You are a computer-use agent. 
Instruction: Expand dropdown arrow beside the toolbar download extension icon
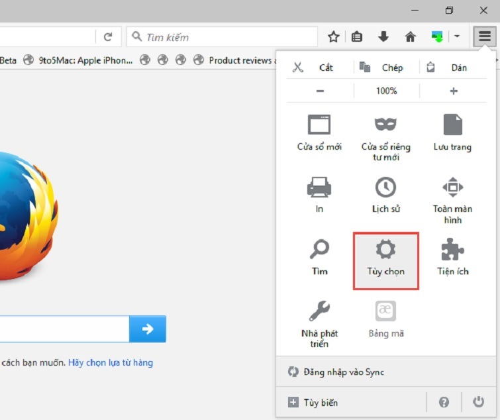457,37
